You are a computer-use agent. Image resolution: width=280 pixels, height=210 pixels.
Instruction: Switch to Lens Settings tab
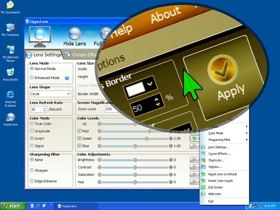click(44, 55)
